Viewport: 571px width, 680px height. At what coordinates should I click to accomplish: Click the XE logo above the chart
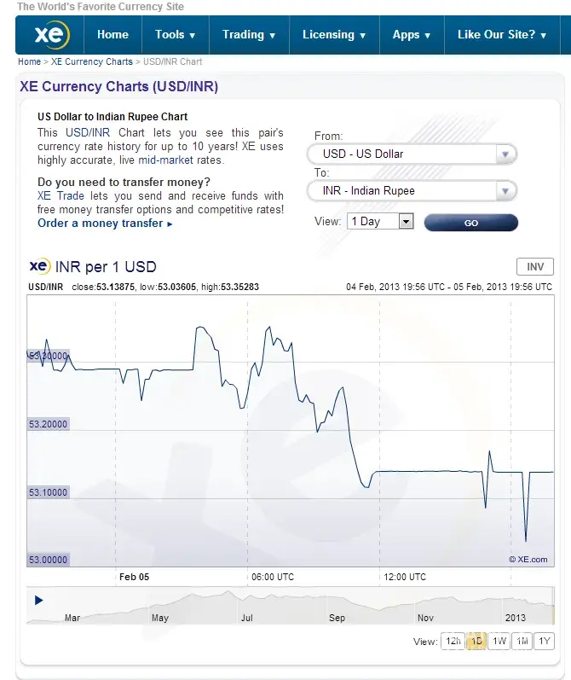click(40, 266)
